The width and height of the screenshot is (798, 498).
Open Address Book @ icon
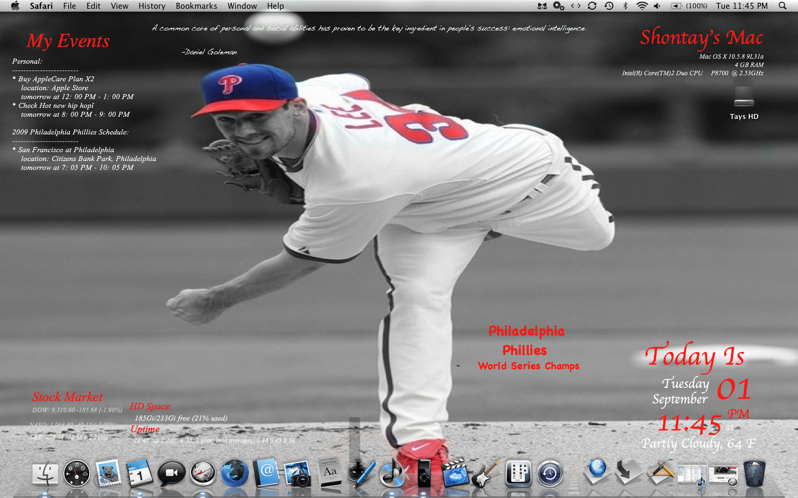pyautogui.click(x=267, y=474)
